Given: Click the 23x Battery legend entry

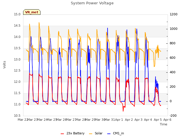Looking at the screenshot, I should pos(73,133).
